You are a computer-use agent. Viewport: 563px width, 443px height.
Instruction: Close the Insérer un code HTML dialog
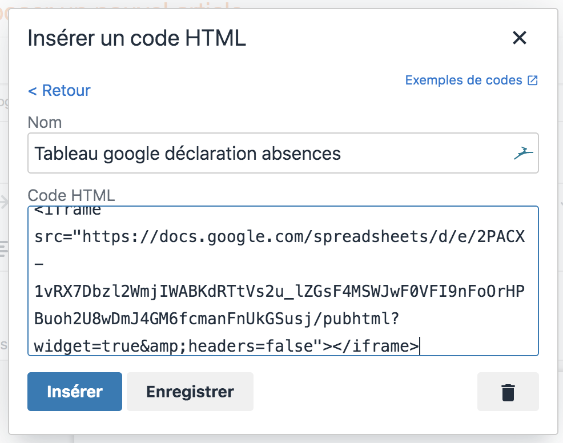[519, 38]
